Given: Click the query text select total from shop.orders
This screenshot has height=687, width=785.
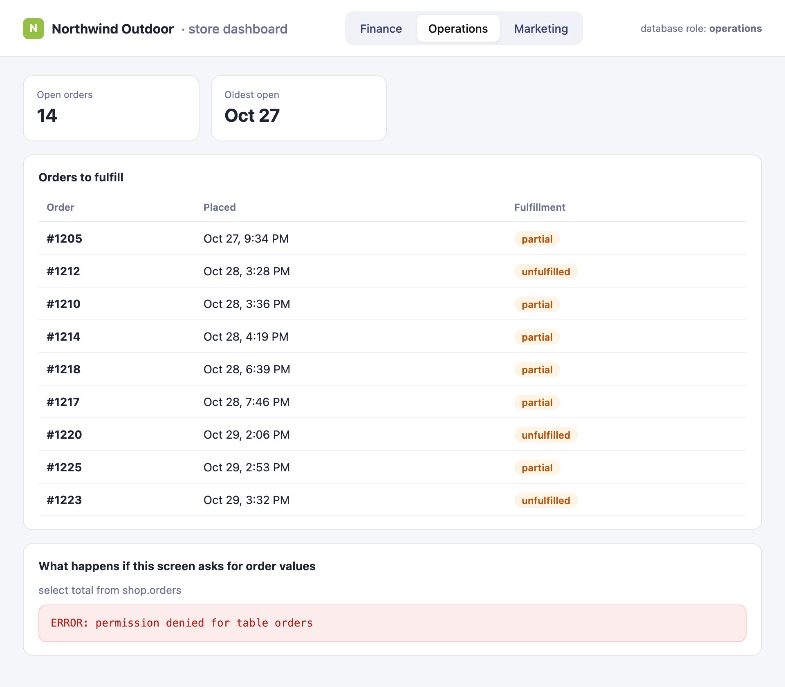Looking at the screenshot, I should [x=110, y=590].
